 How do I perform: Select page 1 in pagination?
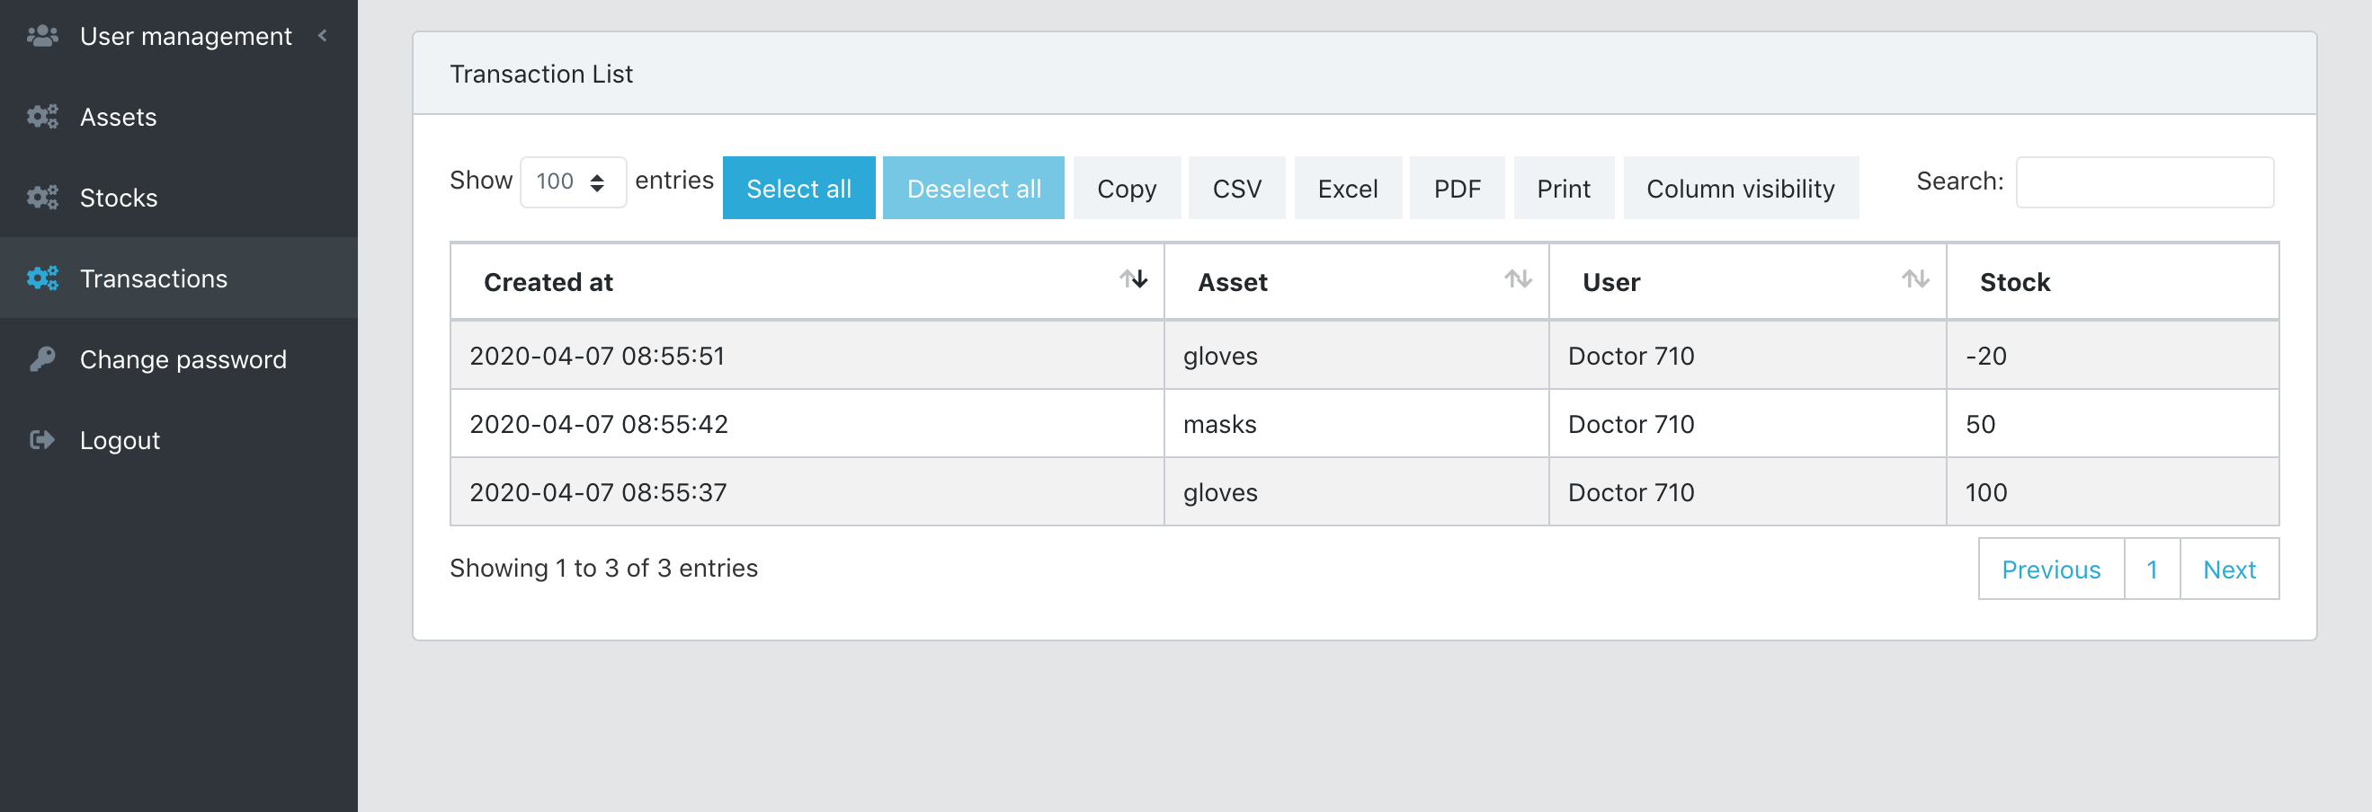[x=2152, y=569]
